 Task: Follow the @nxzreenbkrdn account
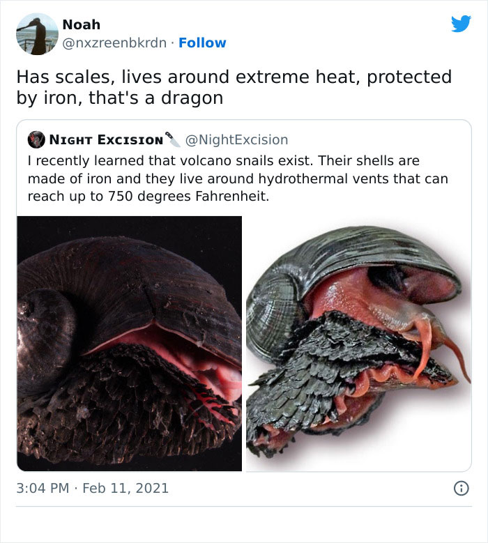[202, 43]
